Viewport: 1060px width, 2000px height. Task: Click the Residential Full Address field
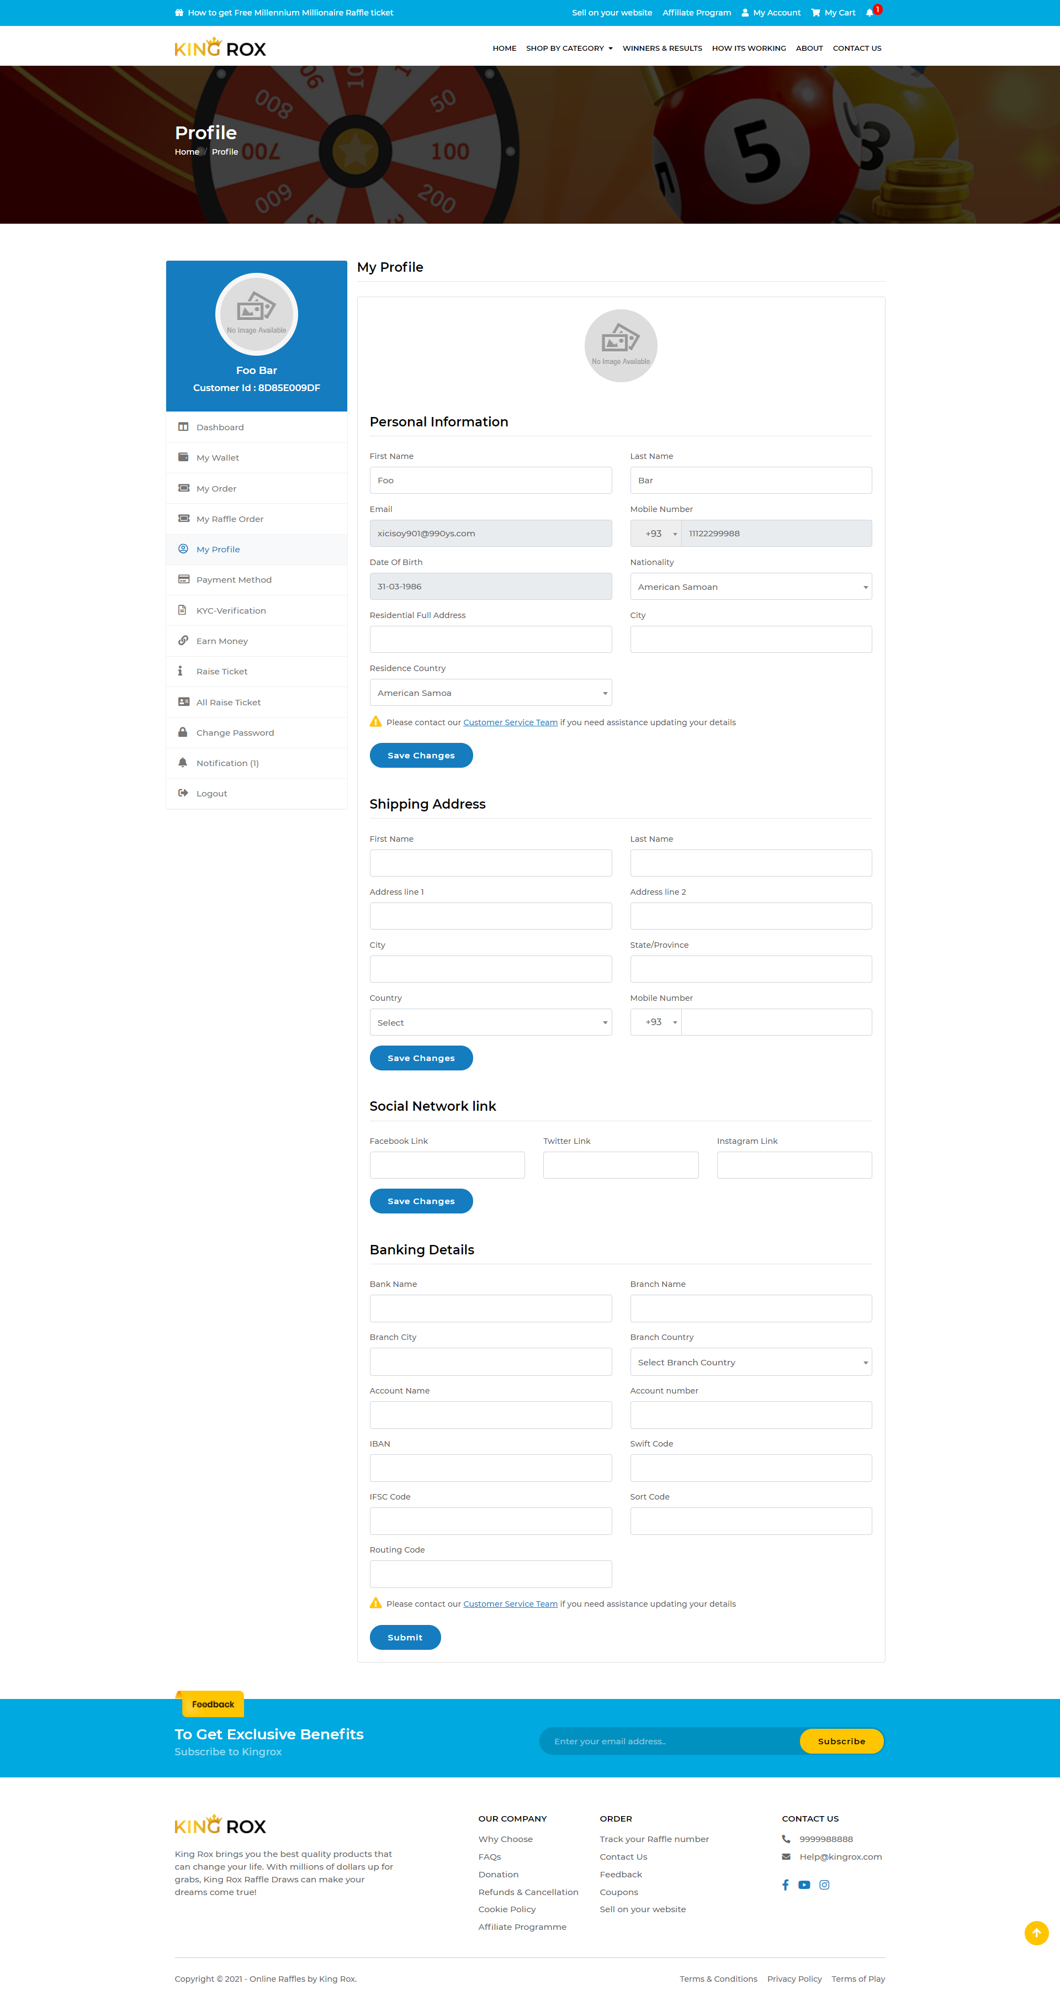pyautogui.click(x=490, y=640)
